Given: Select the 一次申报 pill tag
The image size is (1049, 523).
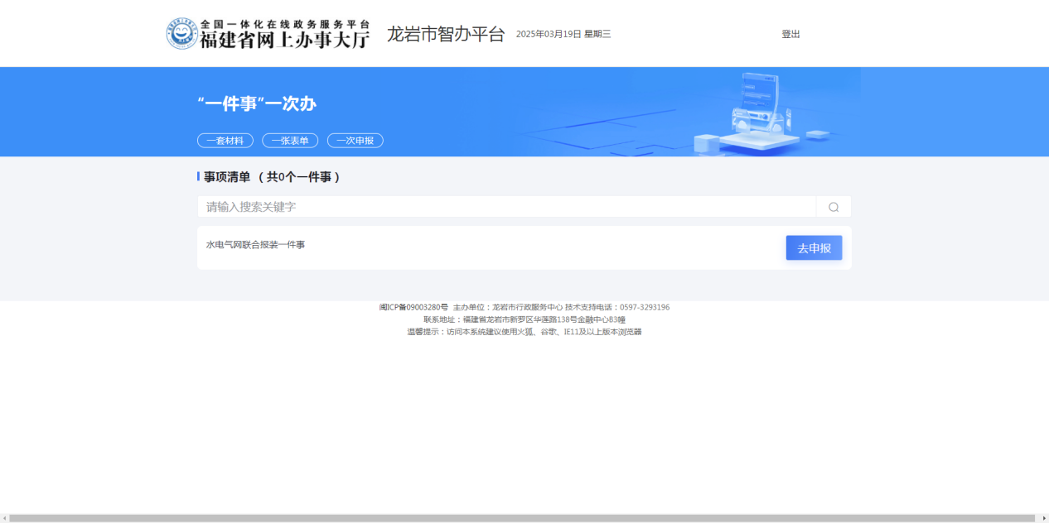Looking at the screenshot, I should pyautogui.click(x=355, y=141).
